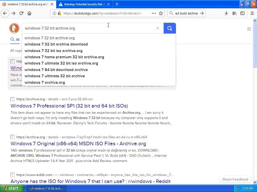The image size is (257, 192).
Task: Click the DuckDuckGo duck logo
Action: 14,28
